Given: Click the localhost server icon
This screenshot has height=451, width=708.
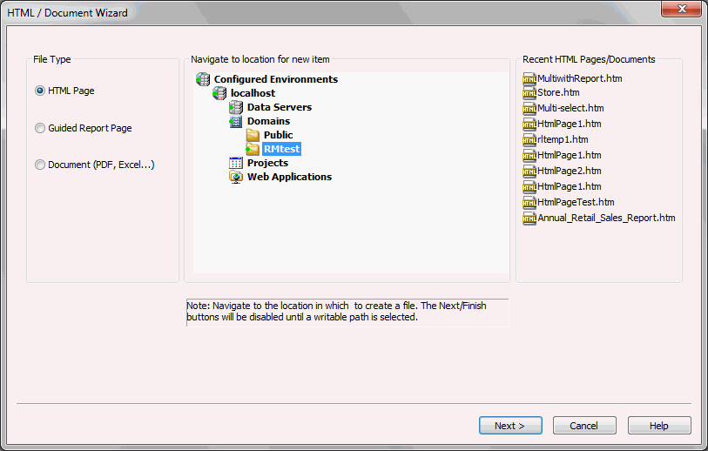Looking at the screenshot, I should point(220,93).
